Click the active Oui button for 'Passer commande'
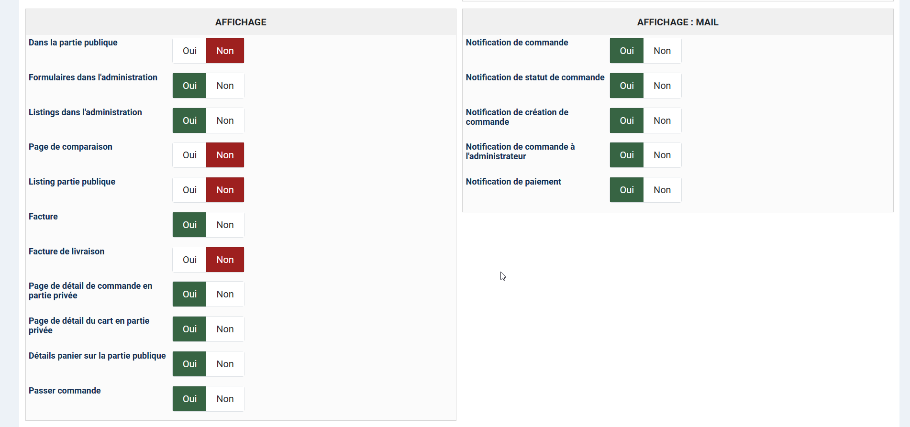910x427 pixels. point(189,399)
